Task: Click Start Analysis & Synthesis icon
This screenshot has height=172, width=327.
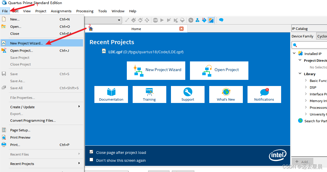Action: click(176, 20)
